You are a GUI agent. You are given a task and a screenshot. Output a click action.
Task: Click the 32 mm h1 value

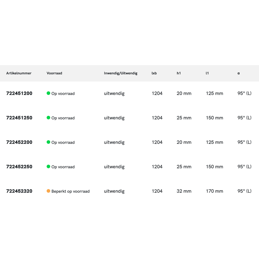pos(184,191)
